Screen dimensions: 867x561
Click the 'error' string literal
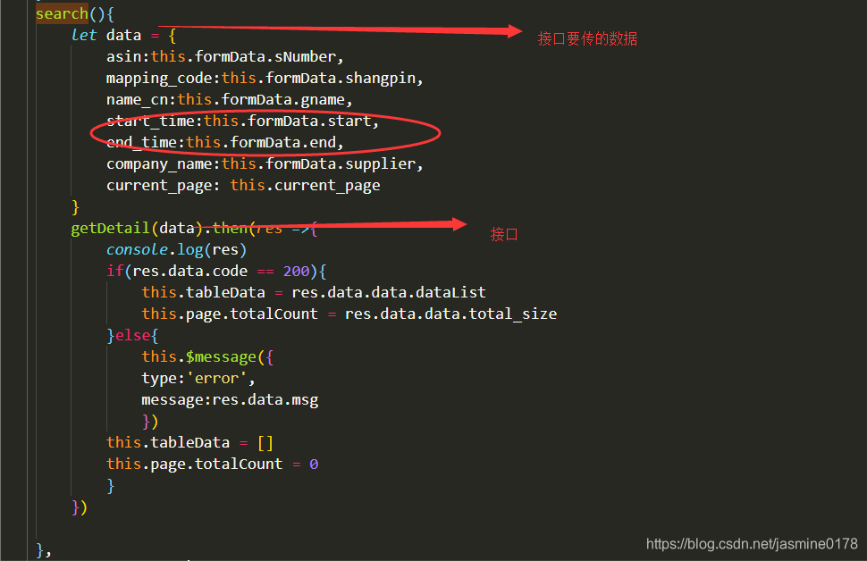[216, 379]
